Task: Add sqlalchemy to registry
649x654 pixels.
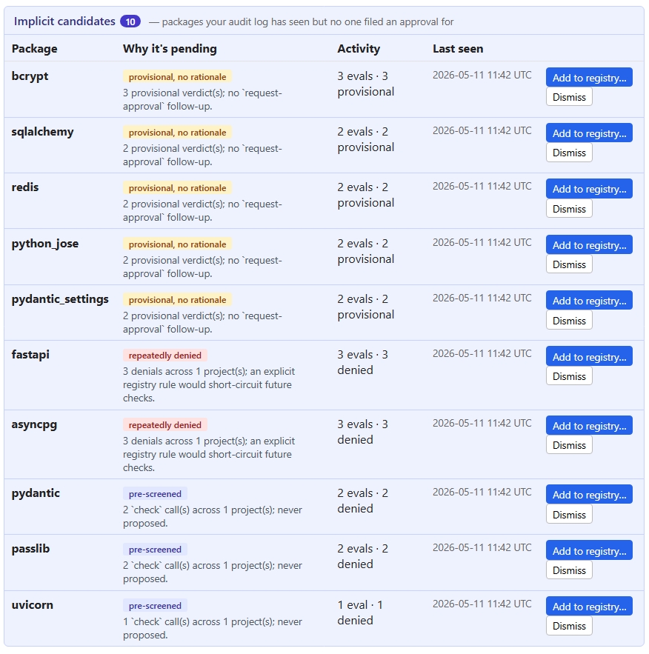Action: (x=589, y=133)
